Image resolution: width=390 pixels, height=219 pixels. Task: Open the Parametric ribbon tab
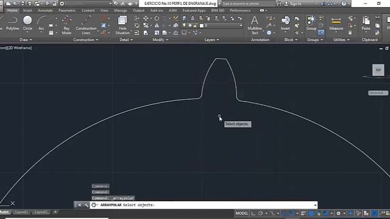pyautogui.click(x=67, y=10)
